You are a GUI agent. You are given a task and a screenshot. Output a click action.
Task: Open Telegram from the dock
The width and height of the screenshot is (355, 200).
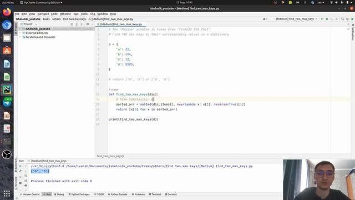[x=7, y=102]
